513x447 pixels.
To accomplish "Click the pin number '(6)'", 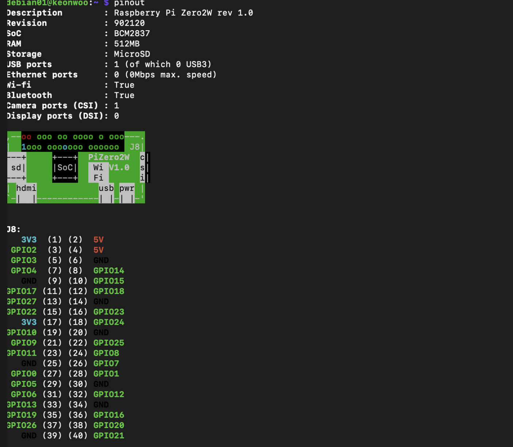I will pyautogui.click(x=75, y=260).
